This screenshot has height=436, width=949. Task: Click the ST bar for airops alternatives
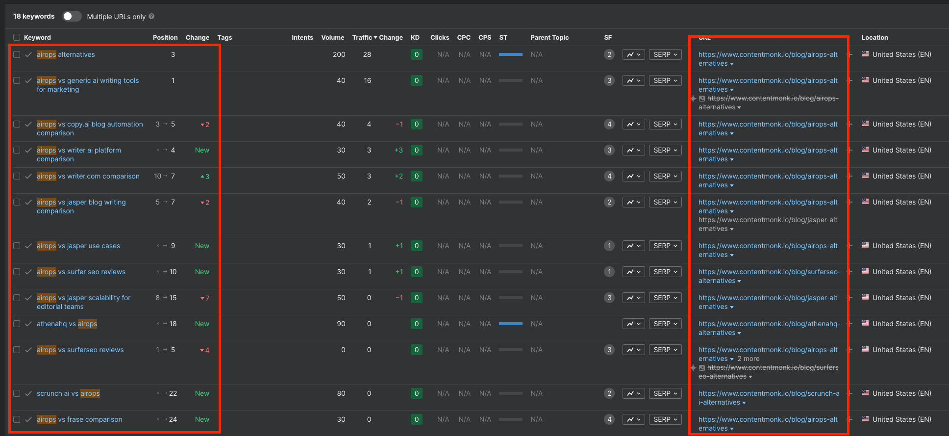[511, 54]
